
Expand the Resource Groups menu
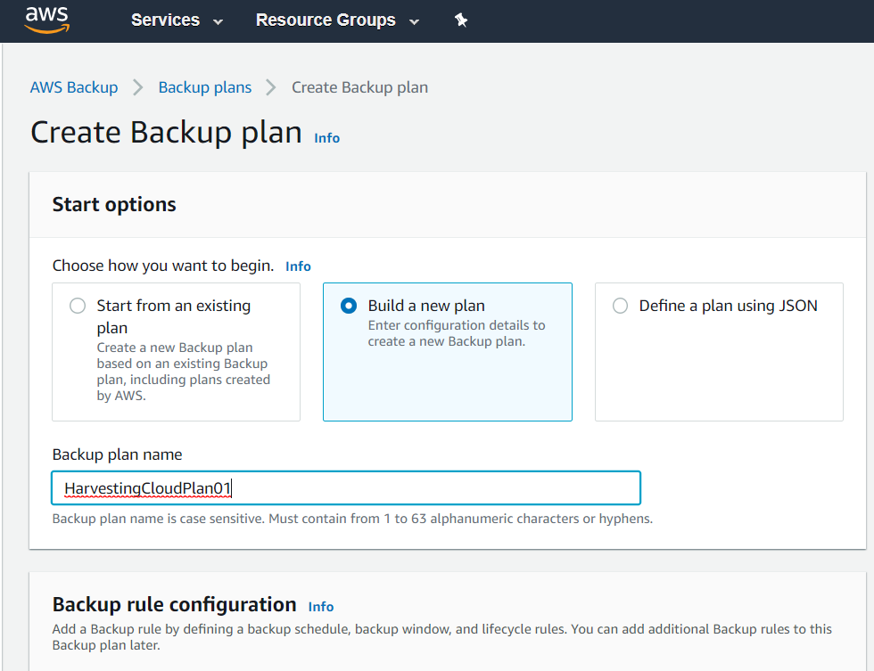337,20
